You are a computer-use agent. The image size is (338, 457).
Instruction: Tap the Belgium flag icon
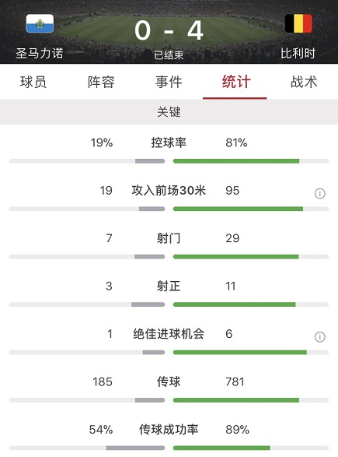coord(298,23)
